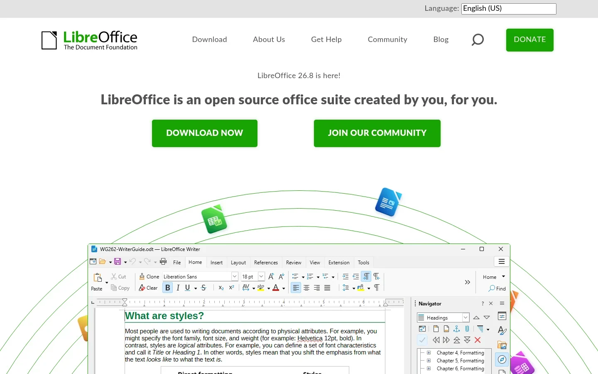Expand the toolbar overflow chevron
Screen dimensions: 598x374
click(x=468, y=282)
